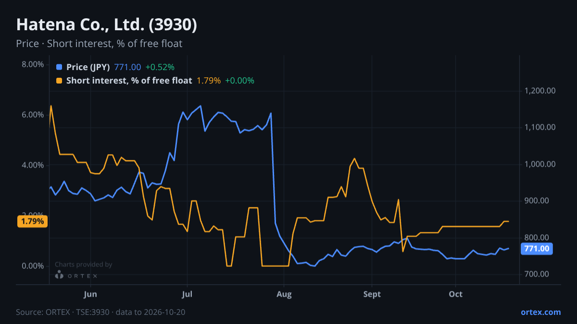
Task: Click the Source: ORTEX data footer text
Action: (100, 312)
